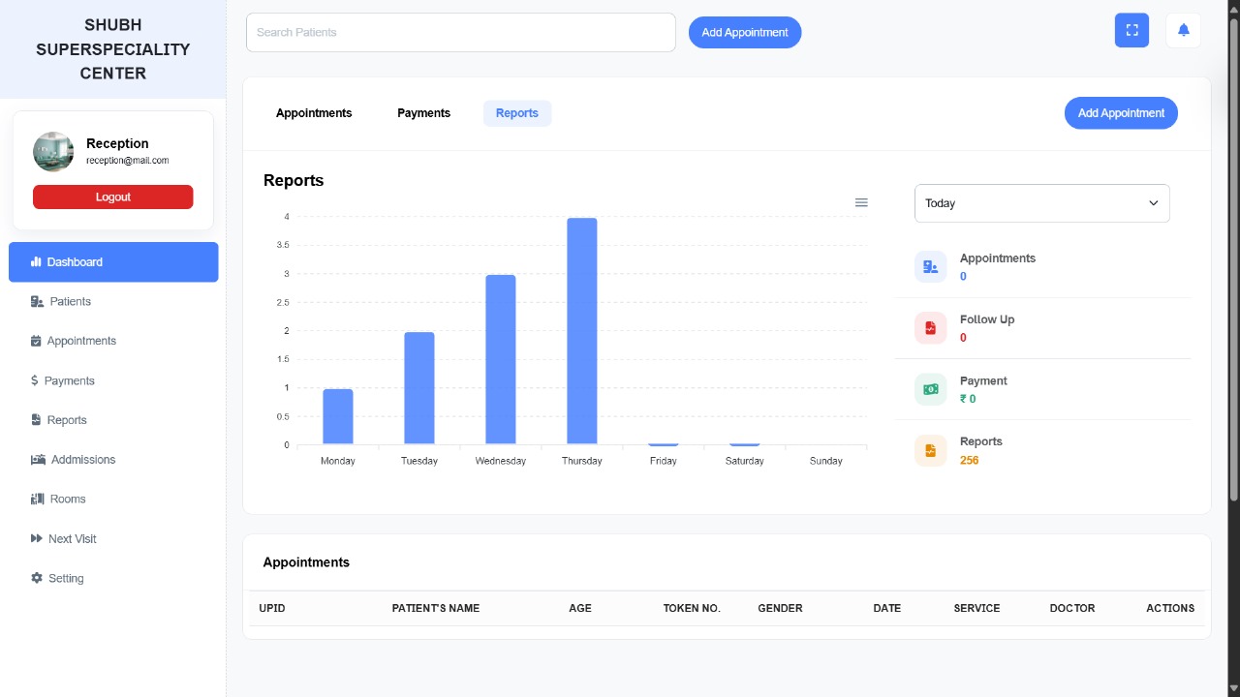Click the Payment value ₹ 0

tap(968, 399)
